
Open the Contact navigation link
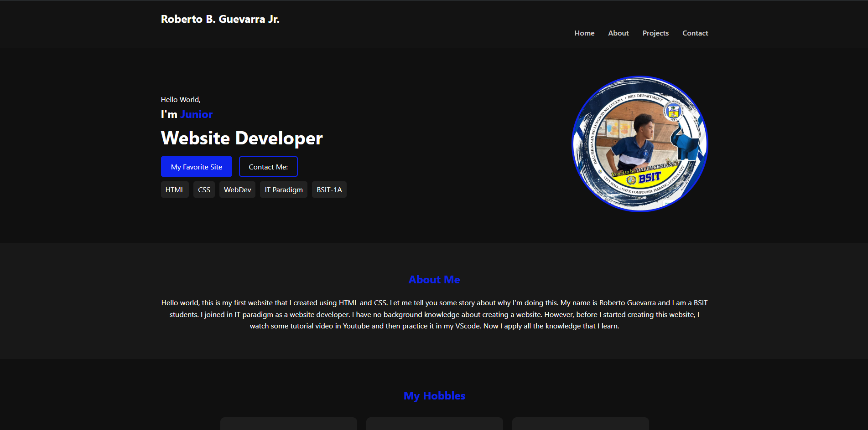(695, 33)
